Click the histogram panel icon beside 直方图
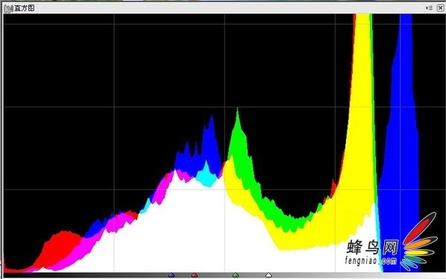Image resolution: width=446 pixels, height=279 pixels. (x=8, y=8)
